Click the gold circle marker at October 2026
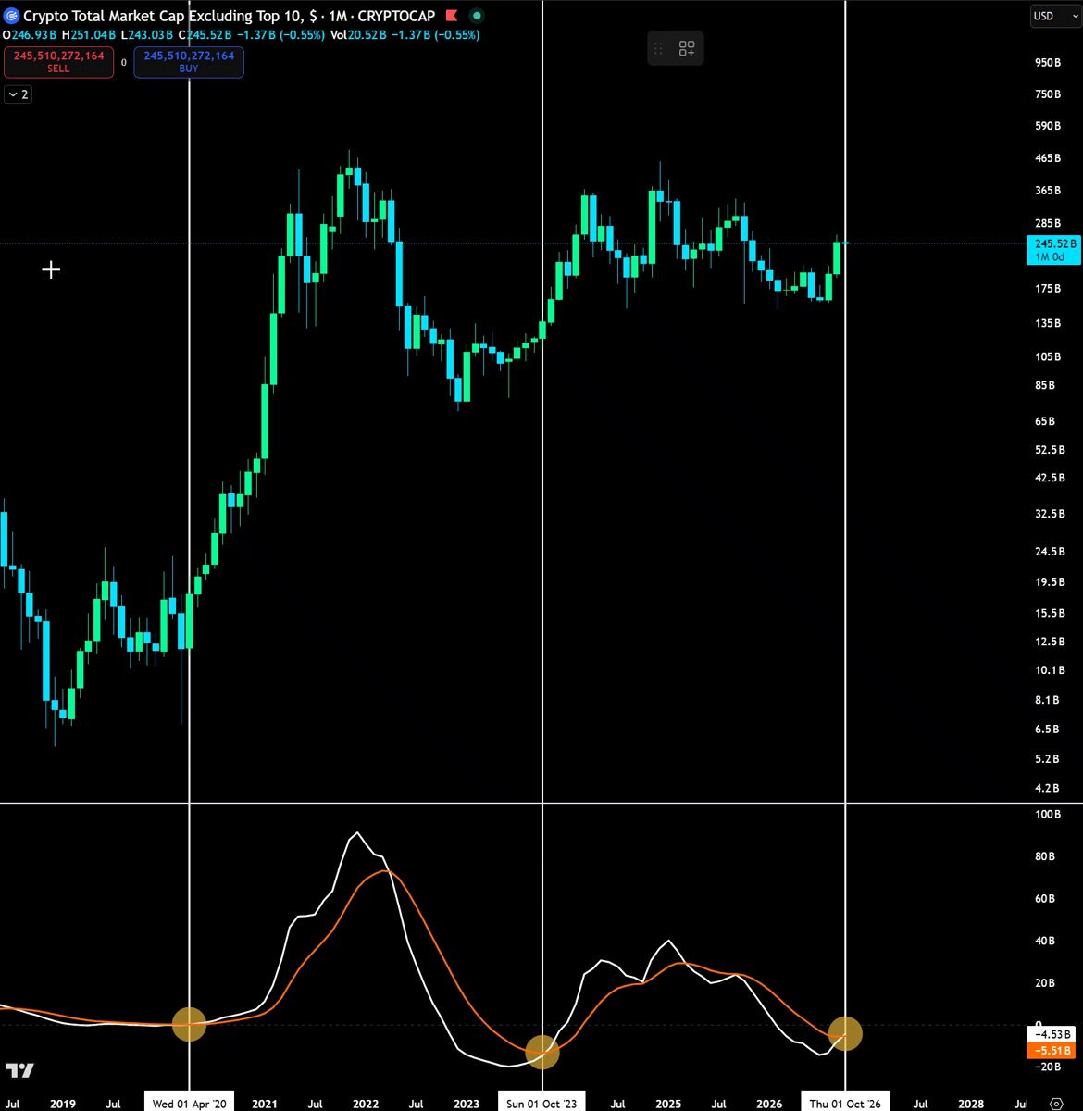The height and width of the screenshot is (1111, 1083). (x=845, y=1033)
